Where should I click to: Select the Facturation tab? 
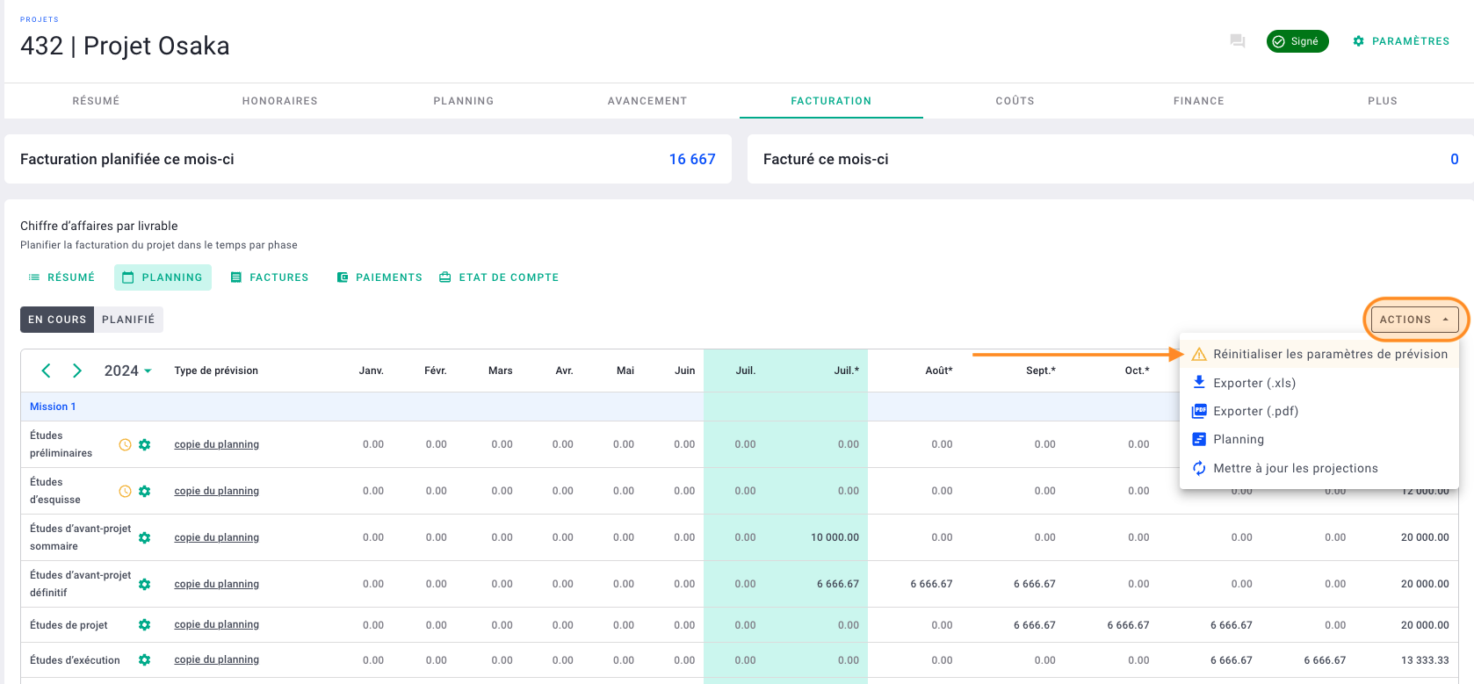click(831, 101)
